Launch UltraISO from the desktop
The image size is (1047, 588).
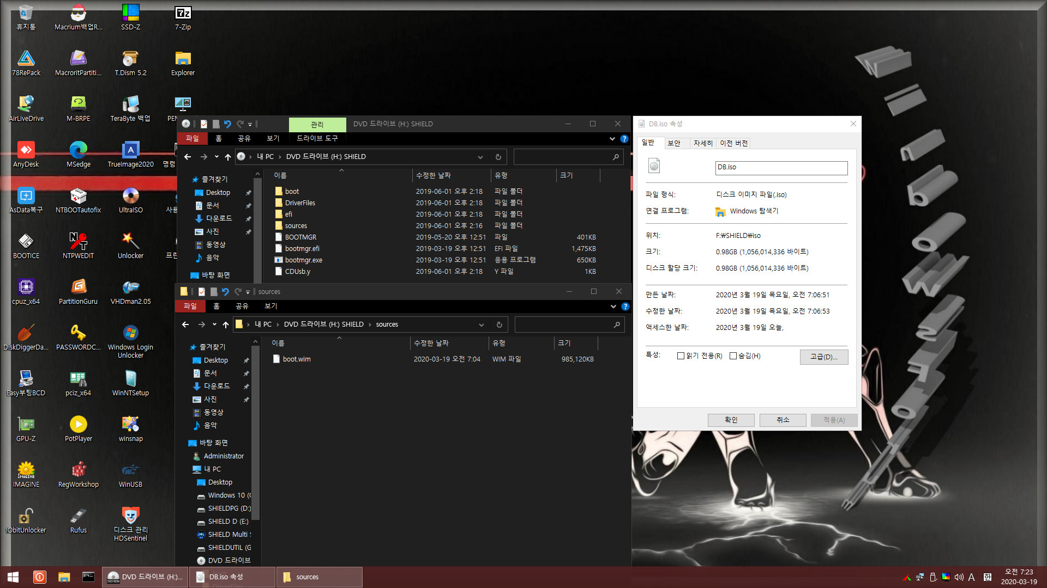click(130, 200)
